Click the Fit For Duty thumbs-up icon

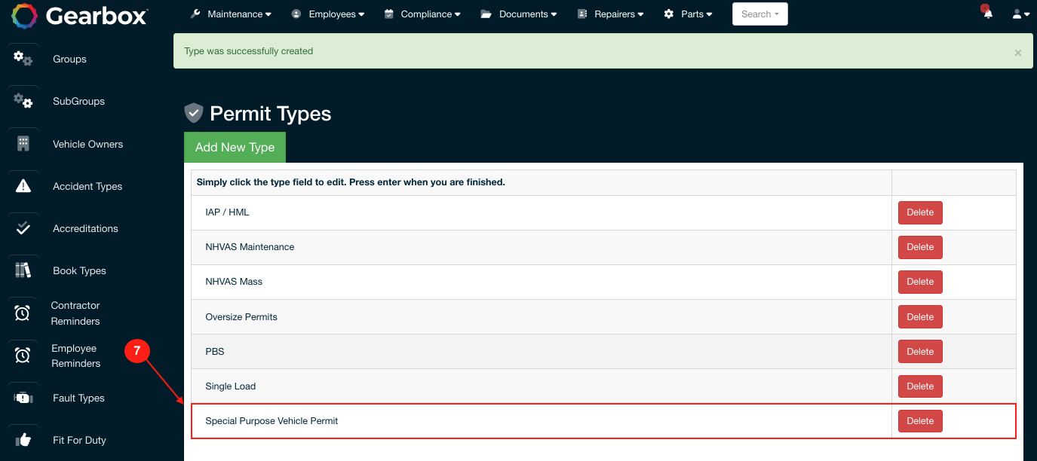pyautogui.click(x=23, y=440)
